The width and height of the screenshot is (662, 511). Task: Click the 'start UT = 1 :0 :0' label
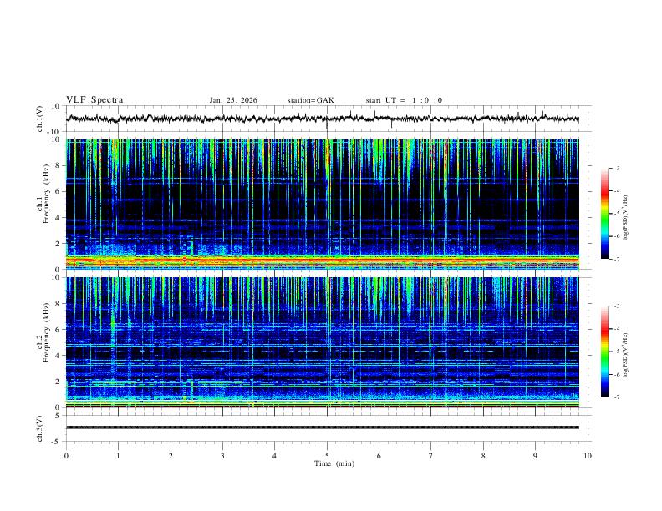(x=404, y=100)
